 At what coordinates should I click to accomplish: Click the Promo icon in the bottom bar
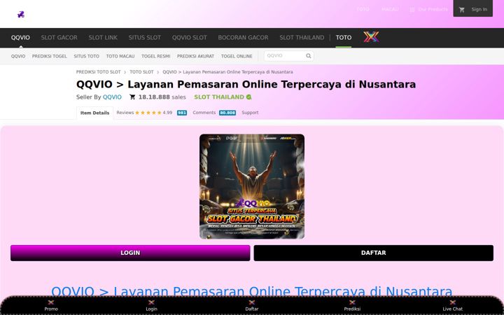(51, 302)
